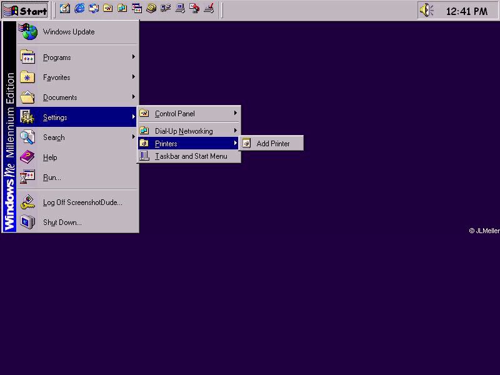Select the Settings menu item
The width and height of the screenshot is (500, 375).
(77, 117)
